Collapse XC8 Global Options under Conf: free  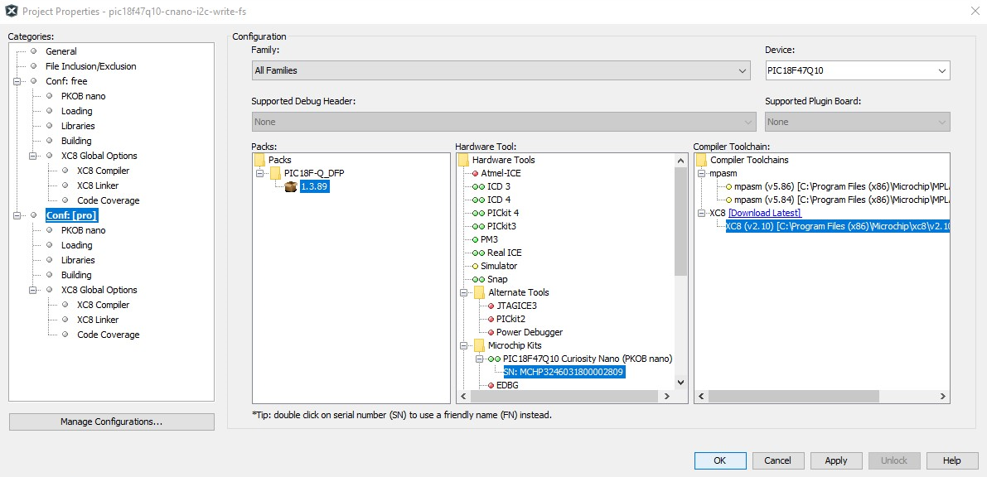(32, 156)
